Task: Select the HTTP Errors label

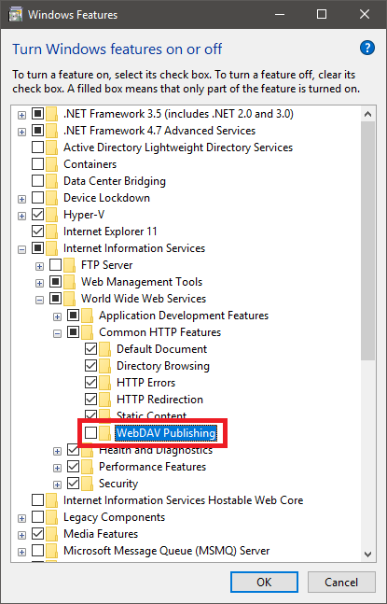Action: 145,383
